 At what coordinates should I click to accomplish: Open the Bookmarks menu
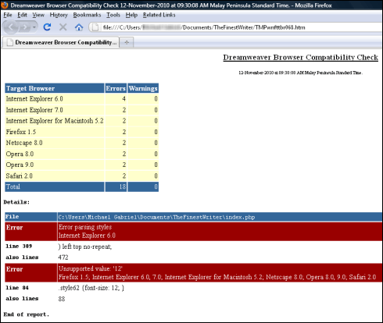tap(87, 15)
